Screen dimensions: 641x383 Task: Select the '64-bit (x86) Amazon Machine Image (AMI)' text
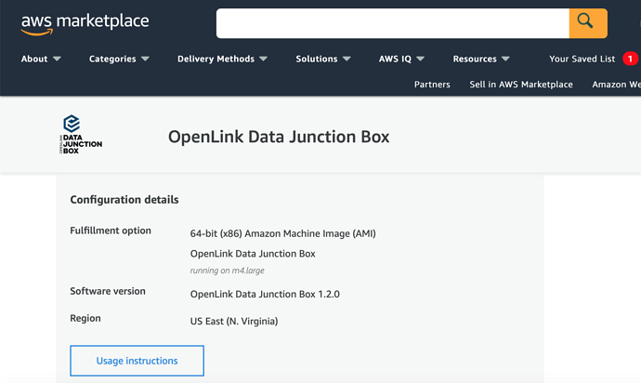283,233
